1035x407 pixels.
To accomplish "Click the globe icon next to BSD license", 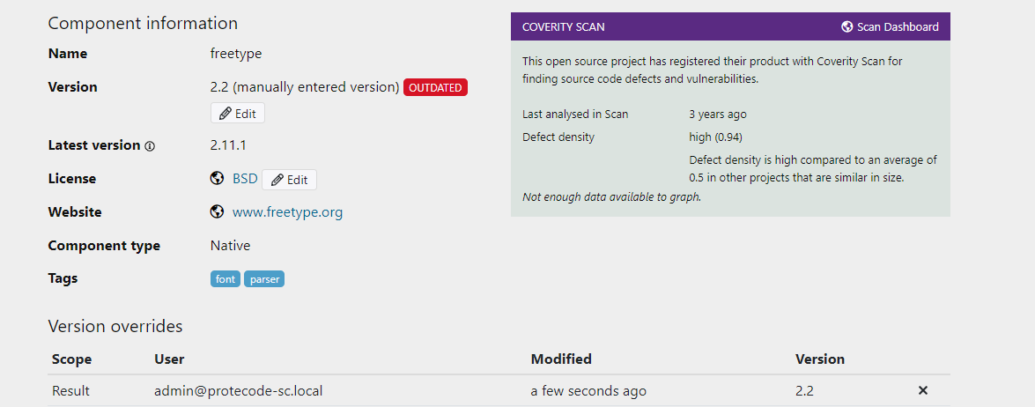I will [x=217, y=179].
